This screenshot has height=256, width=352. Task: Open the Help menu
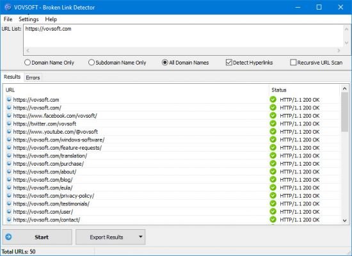(51, 19)
